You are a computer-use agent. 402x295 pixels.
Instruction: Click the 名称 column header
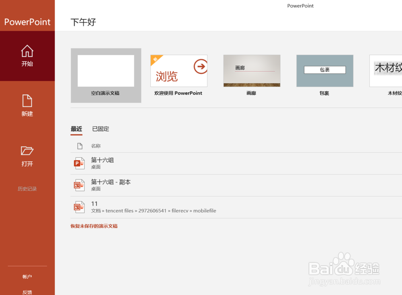click(96, 146)
